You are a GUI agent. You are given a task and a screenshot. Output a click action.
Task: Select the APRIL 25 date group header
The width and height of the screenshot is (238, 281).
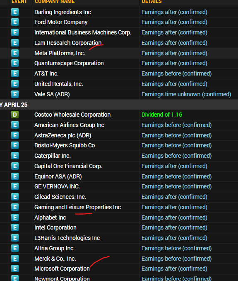[119, 105]
